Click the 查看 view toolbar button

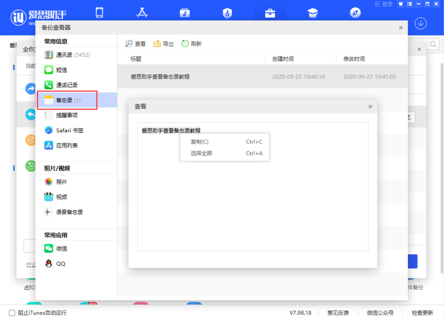136,44
